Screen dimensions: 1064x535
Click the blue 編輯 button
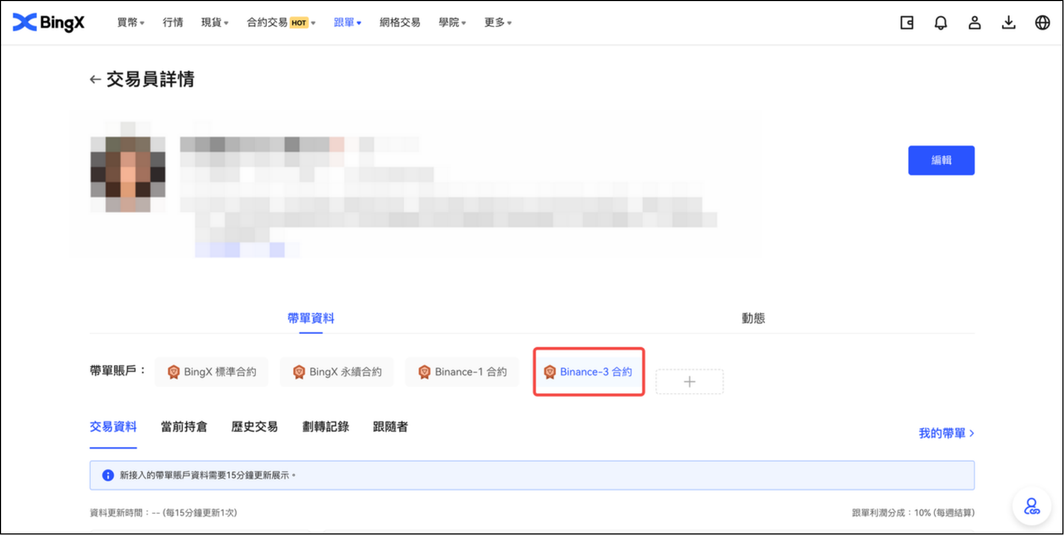click(x=941, y=160)
